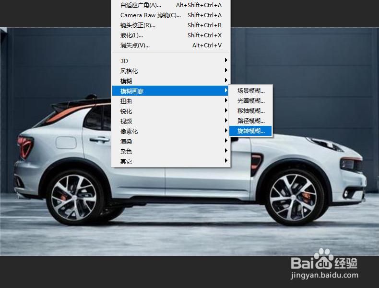This screenshot has height=288, width=379.
Task: Open the 杂色 filter category
Action: click(170, 151)
